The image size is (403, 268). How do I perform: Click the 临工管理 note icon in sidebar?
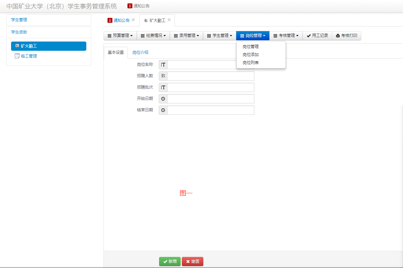(17, 56)
